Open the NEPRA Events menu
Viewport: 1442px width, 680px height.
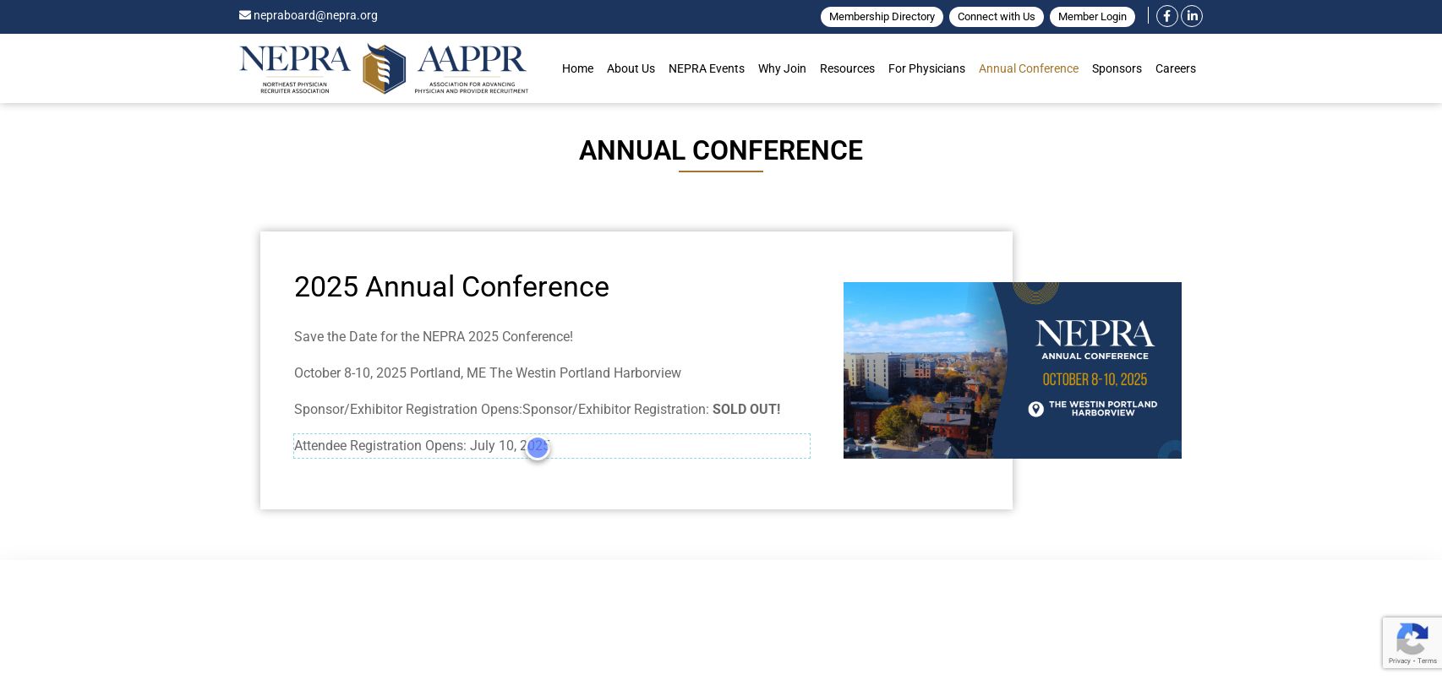coord(707,68)
